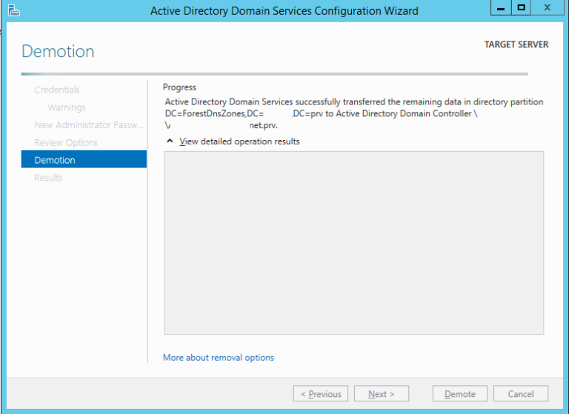Click the TARGET SERVER label
The image size is (569, 414).
[x=516, y=44]
